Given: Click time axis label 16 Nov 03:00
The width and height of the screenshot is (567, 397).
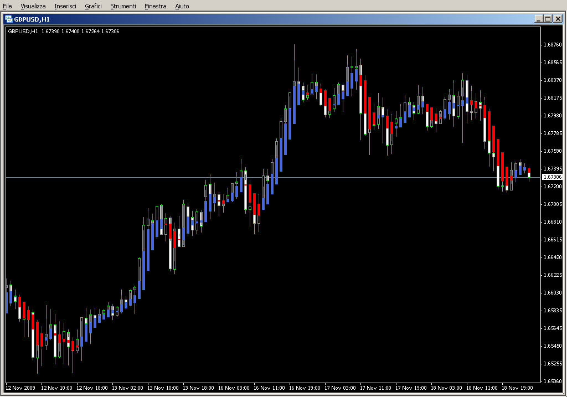Looking at the screenshot, I should 234,388.
